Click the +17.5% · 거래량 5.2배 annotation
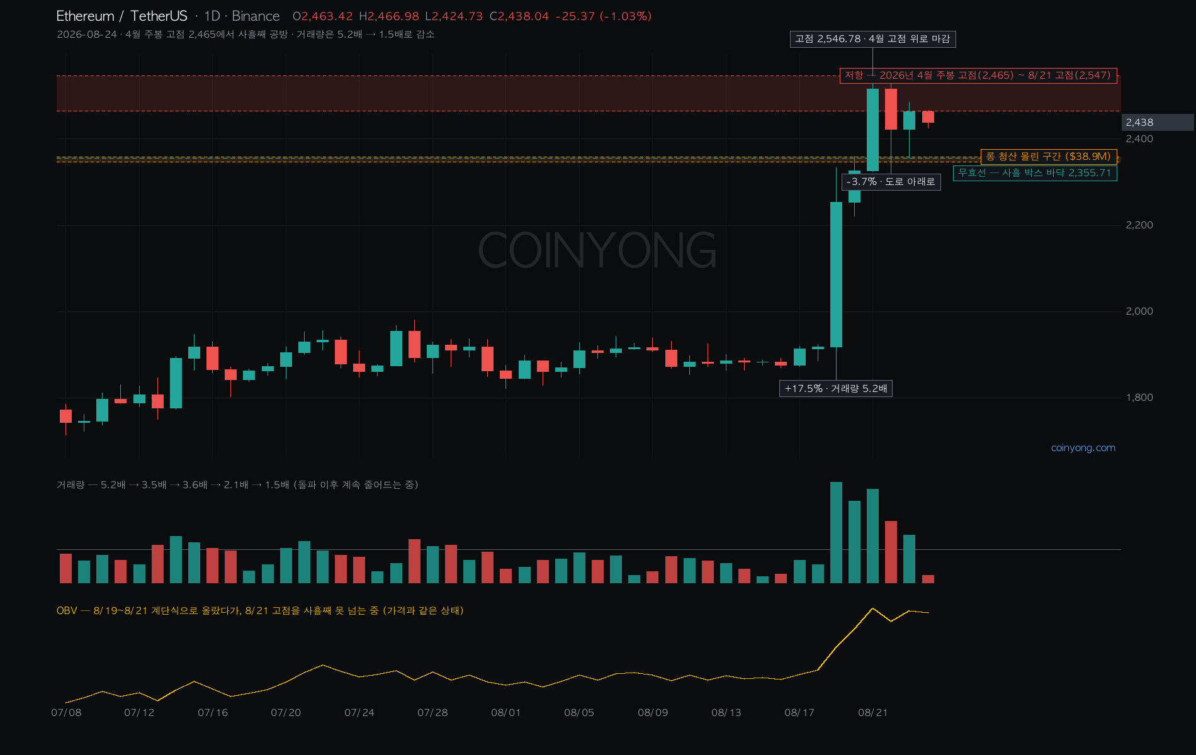Screen dimensions: 1196x755 tap(836, 389)
